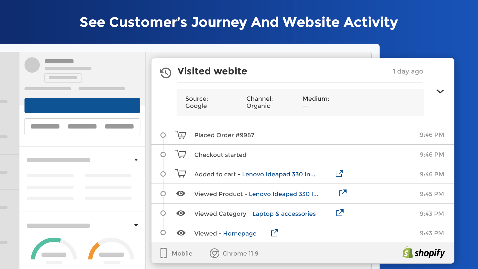Image resolution: width=478 pixels, height=269 pixels.
Task: Click the Shopify logo
Action: (424, 253)
